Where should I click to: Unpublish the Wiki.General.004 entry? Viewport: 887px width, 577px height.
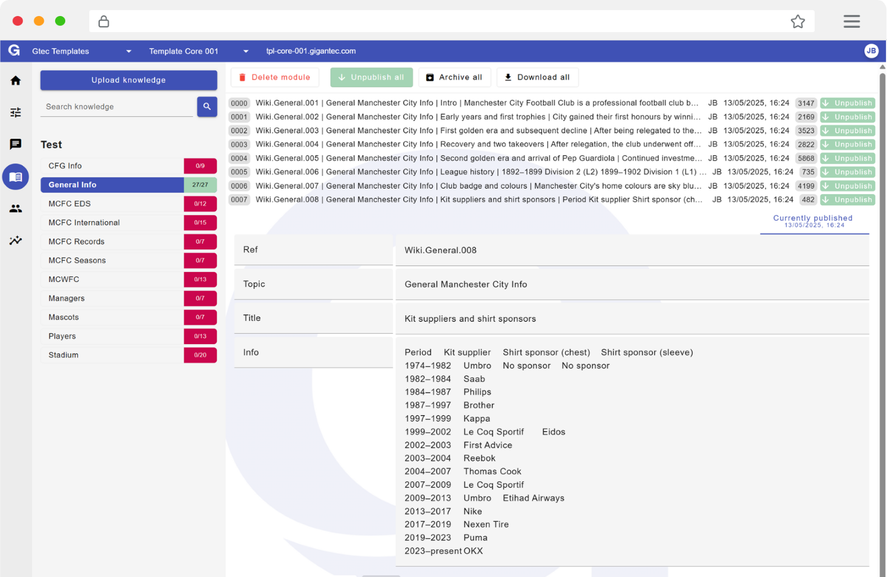847,145
